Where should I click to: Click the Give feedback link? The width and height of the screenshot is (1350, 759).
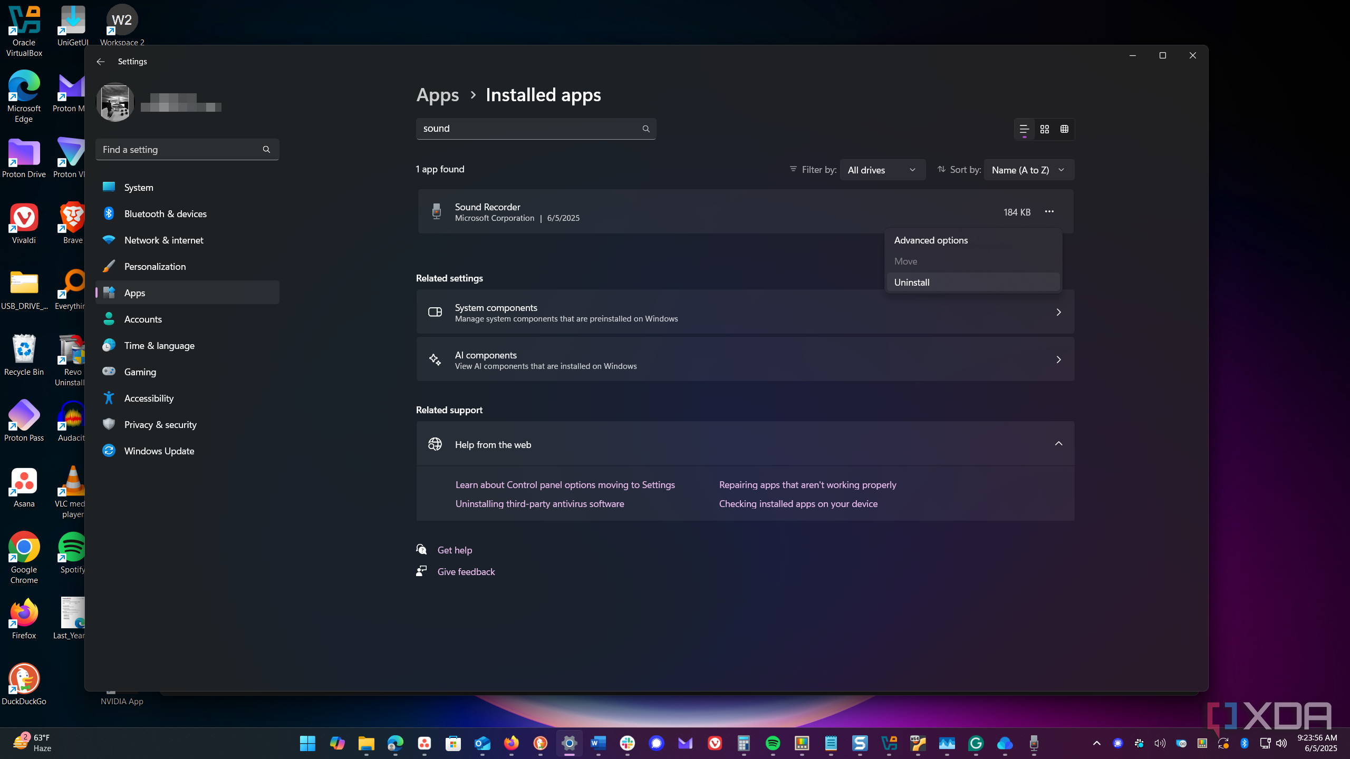pos(466,571)
